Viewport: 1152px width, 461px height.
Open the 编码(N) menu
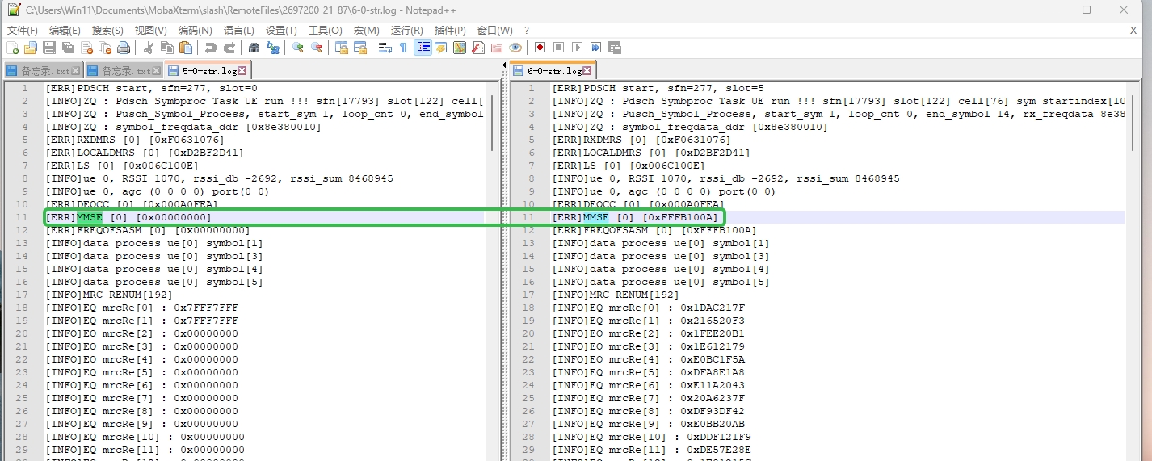[195, 30]
